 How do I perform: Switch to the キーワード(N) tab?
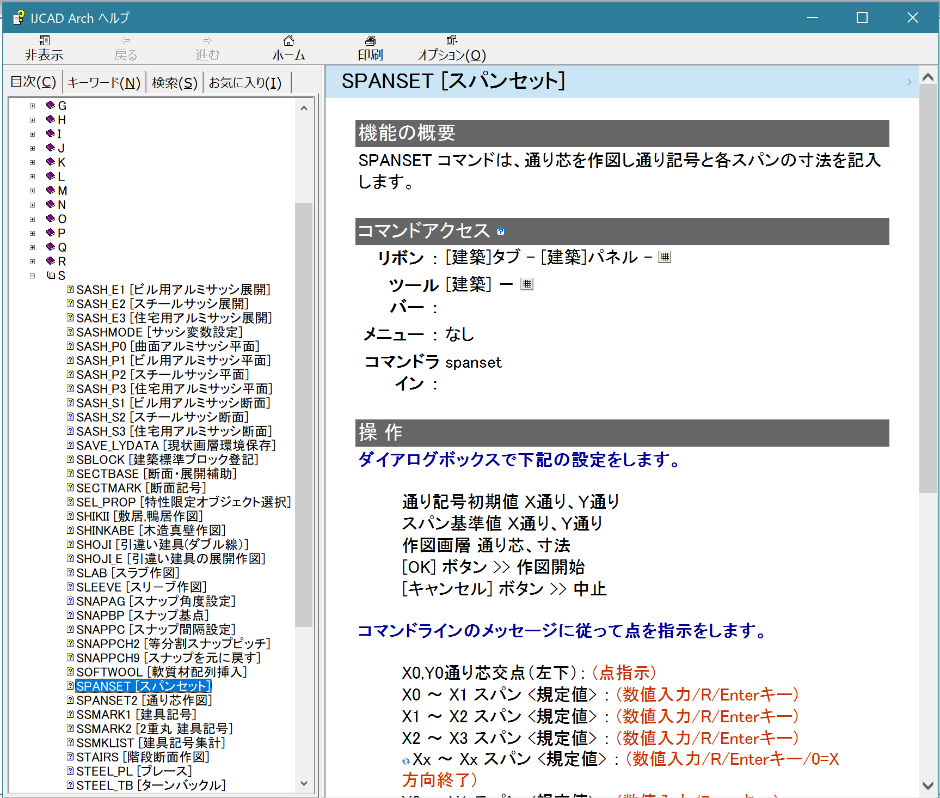[104, 83]
